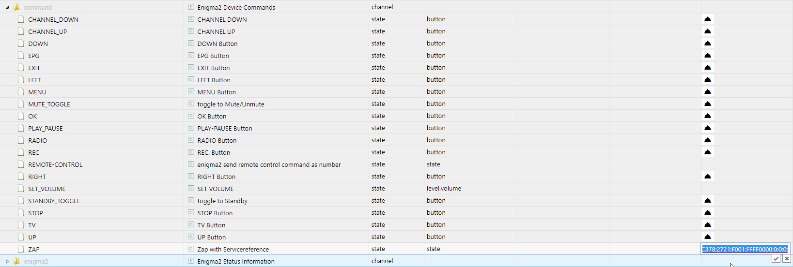Trigger the DOWN row's button icon
Viewport: 793px width, 267px height.
point(707,43)
